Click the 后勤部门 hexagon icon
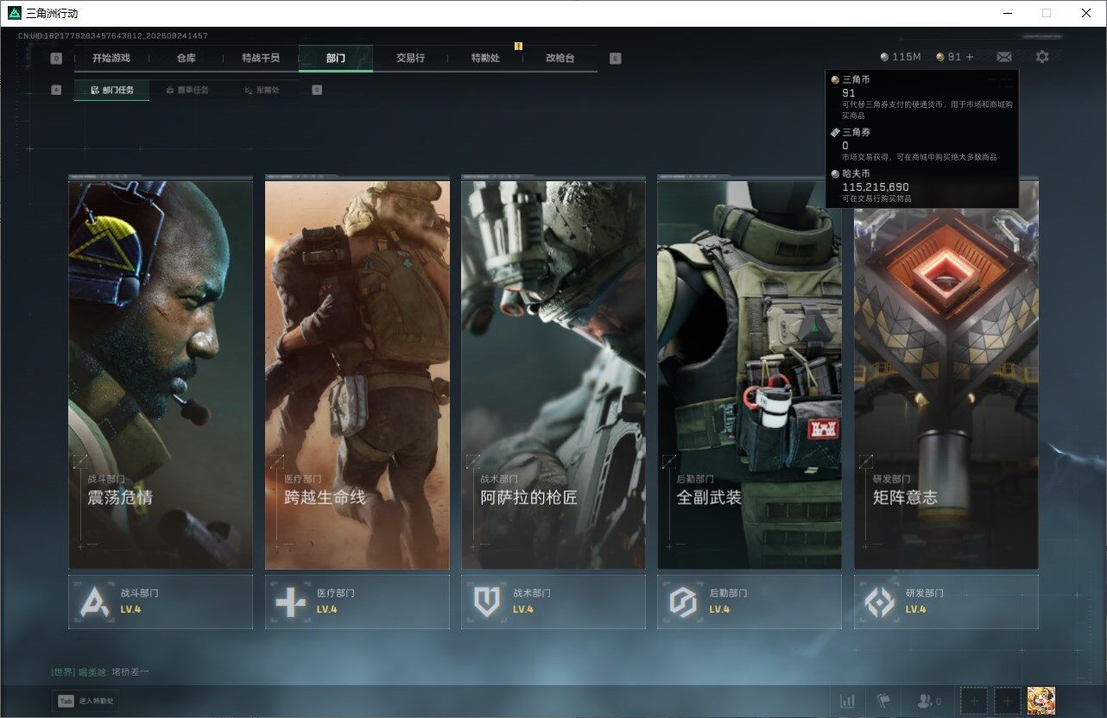 pyautogui.click(x=683, y=601)
